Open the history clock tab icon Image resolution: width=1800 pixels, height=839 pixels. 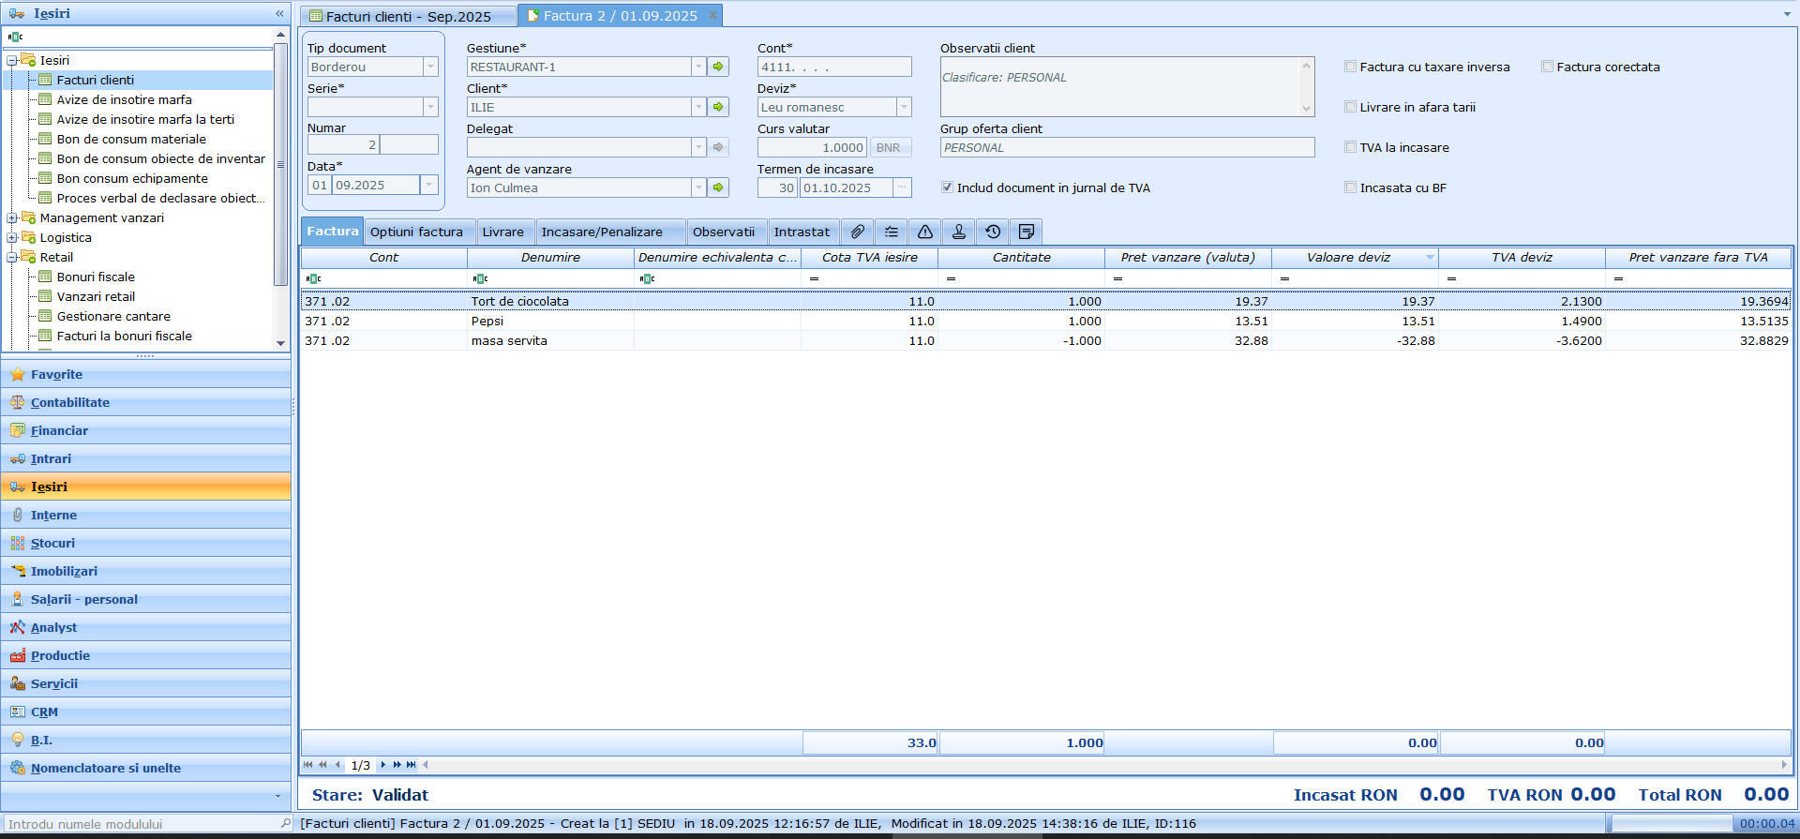click(993, 232)
